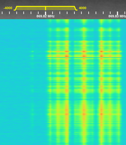
Task: Click the yellow center passband marker line
Action: (x=46, y=8)
